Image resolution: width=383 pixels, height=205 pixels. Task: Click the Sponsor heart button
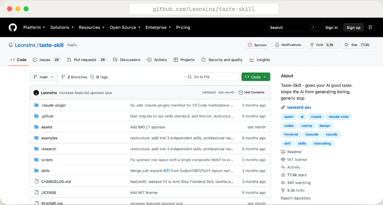[x=257, y=45]
